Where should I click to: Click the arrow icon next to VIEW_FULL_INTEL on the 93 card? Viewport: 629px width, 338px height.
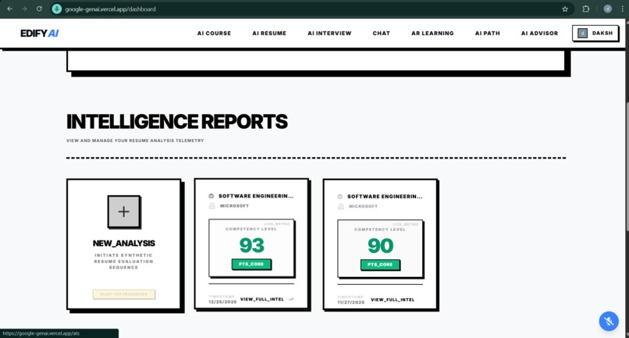291,299
